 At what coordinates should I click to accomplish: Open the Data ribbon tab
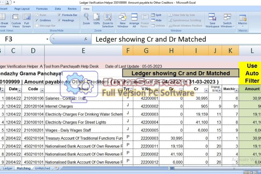pyautogui.click(x=58, y=9)
